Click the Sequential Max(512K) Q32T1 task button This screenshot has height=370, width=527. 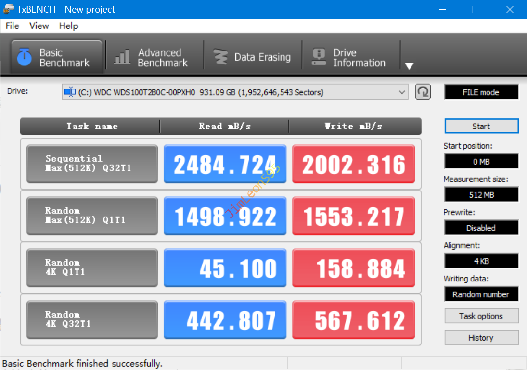tap(92, 164)
